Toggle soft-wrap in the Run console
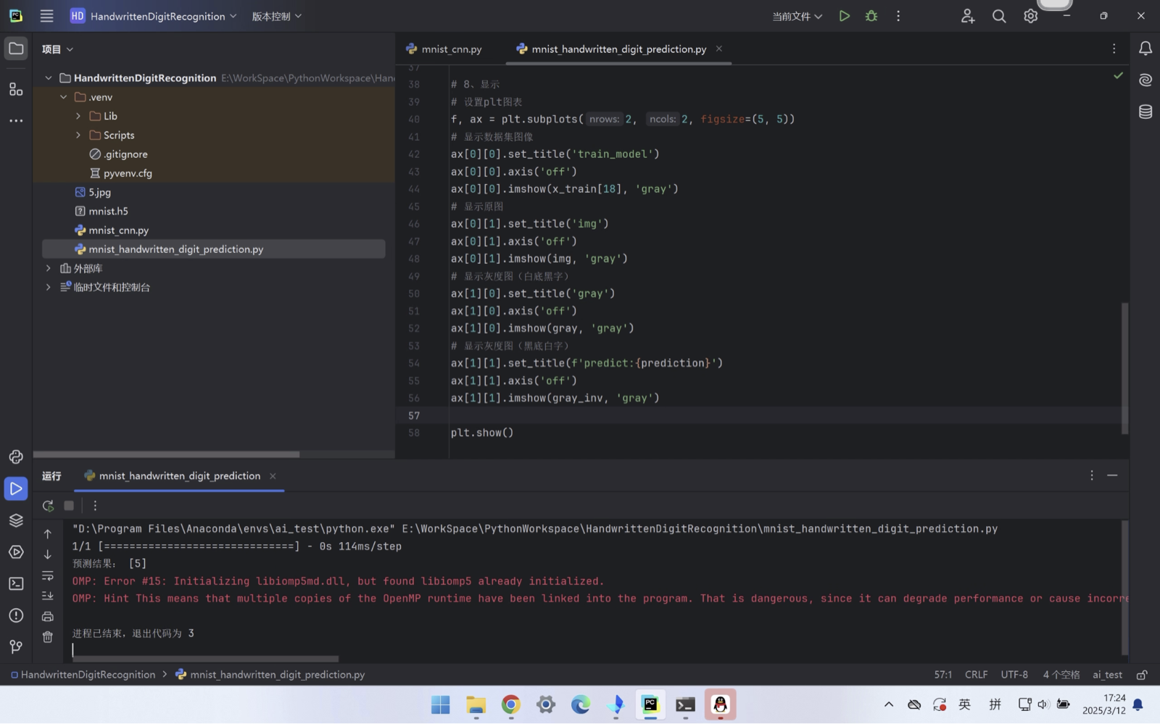Viewport: 1160px width, 724px height. coord(48,576)
